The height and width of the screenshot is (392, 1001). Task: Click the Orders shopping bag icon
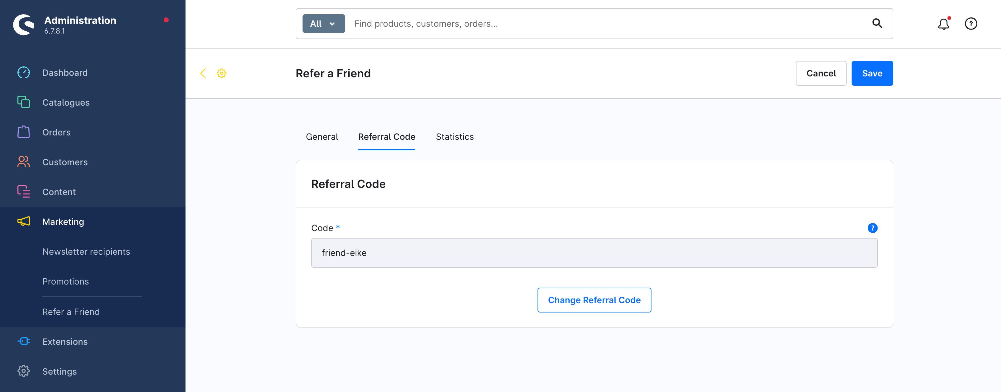tap(24, 132)
